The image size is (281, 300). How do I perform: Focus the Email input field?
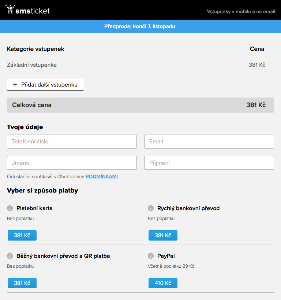pos(209,142)
